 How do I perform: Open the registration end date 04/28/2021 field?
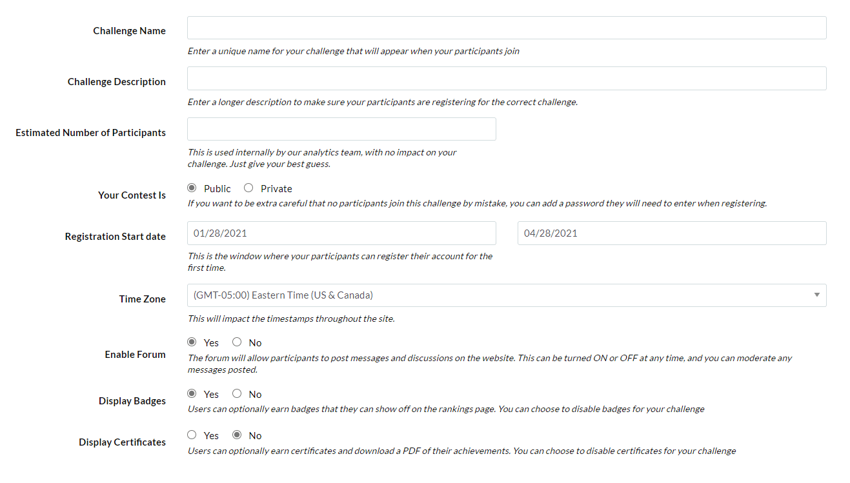672,233
